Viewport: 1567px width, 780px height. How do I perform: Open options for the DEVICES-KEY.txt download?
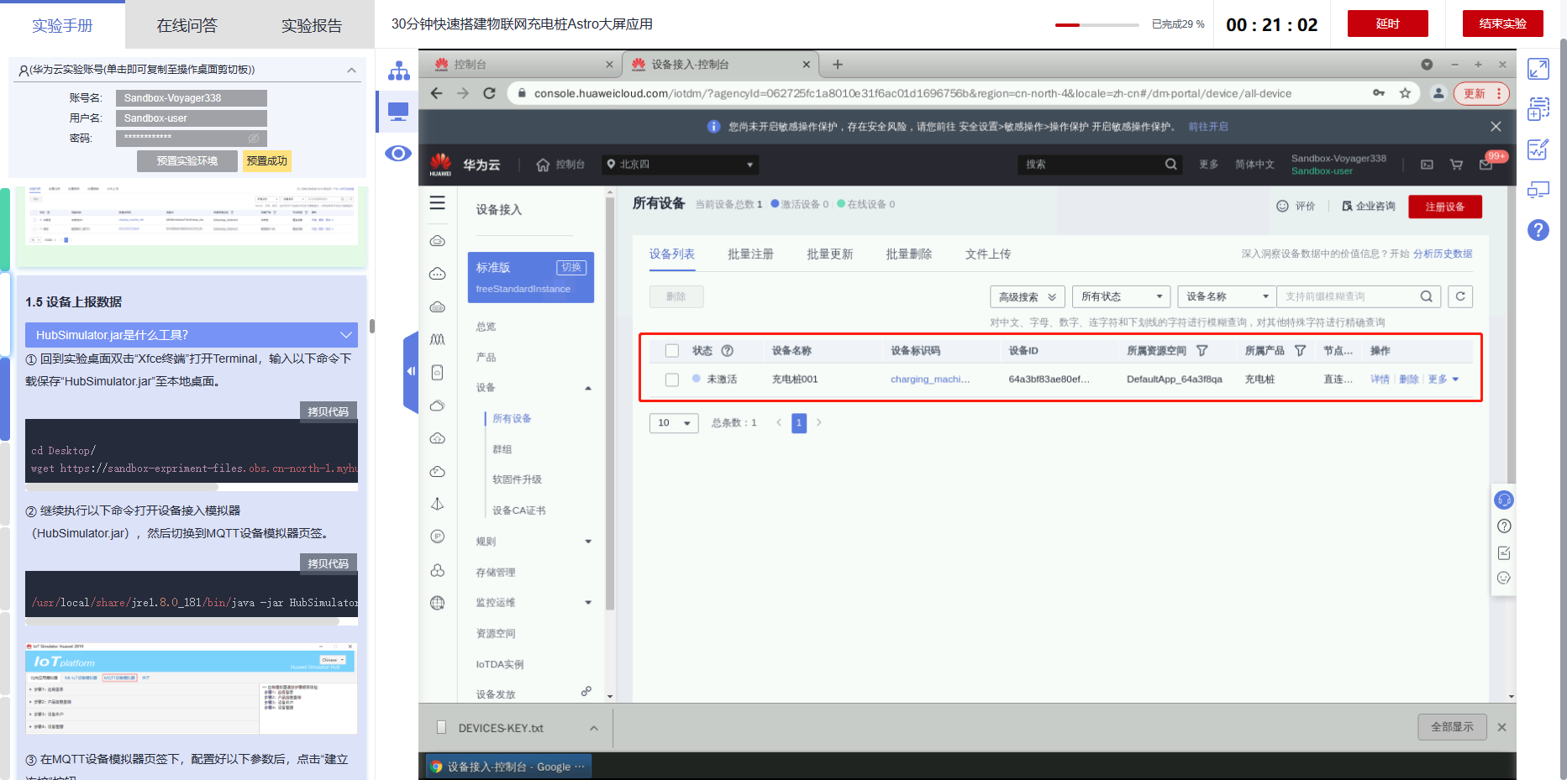[594, 728]
